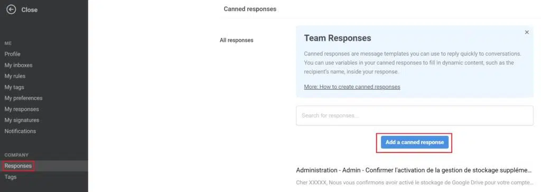Click the Team Responses banner heading
541x192 pixels.
tap(338, 38)
